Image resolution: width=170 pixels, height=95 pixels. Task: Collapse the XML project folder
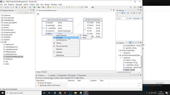[x=1, y=42]
